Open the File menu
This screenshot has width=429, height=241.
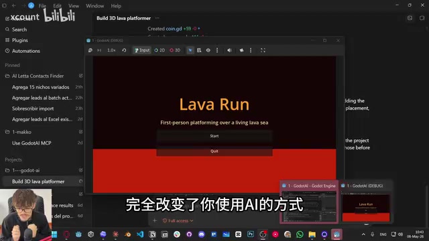pos(42,6)
